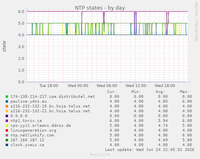Select the legend label s216-232-132-21.bc.hsia.telus.net
The image size is (200, 159).
pyautogui.click(x=50, y=111)
